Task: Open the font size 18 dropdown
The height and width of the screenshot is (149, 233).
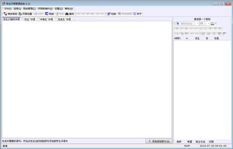Action: [x=208, y=23]
